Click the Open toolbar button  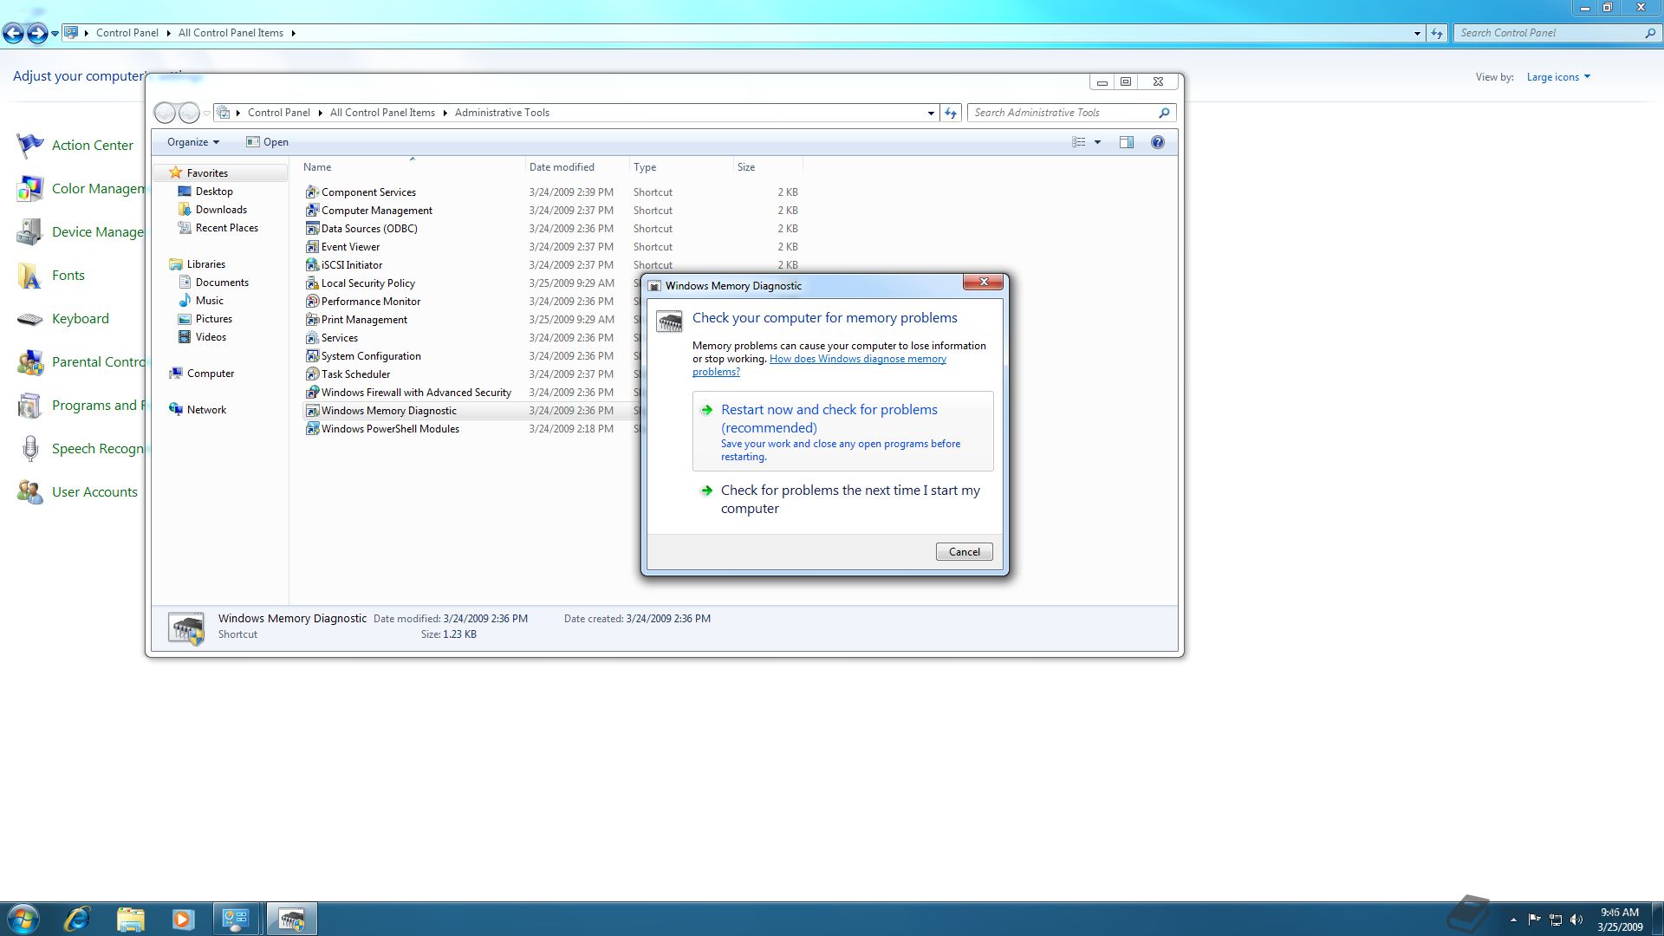coord(267,142)
